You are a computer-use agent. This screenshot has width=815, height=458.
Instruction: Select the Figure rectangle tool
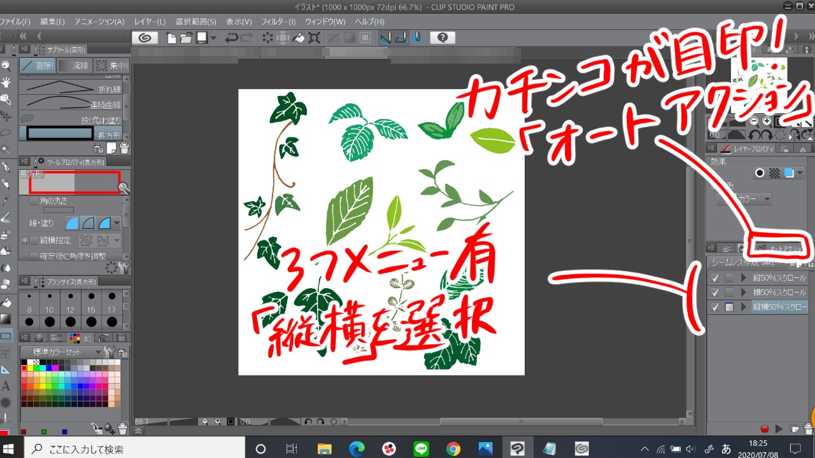6,336
